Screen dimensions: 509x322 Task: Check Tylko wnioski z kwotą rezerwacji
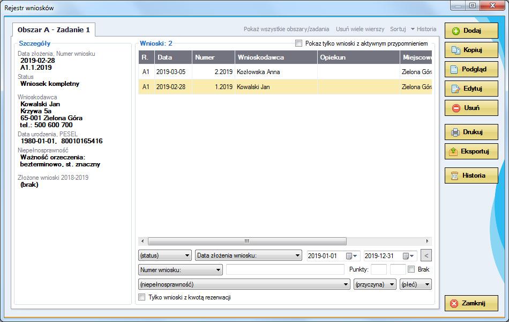(x=142, y=297)
